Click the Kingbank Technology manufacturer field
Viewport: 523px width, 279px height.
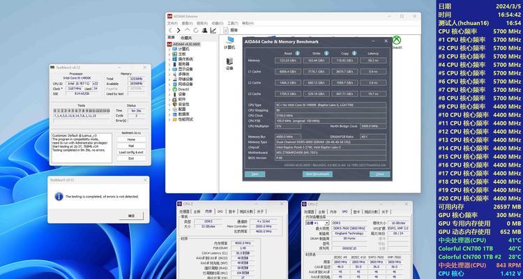click(x=349, y=233)
